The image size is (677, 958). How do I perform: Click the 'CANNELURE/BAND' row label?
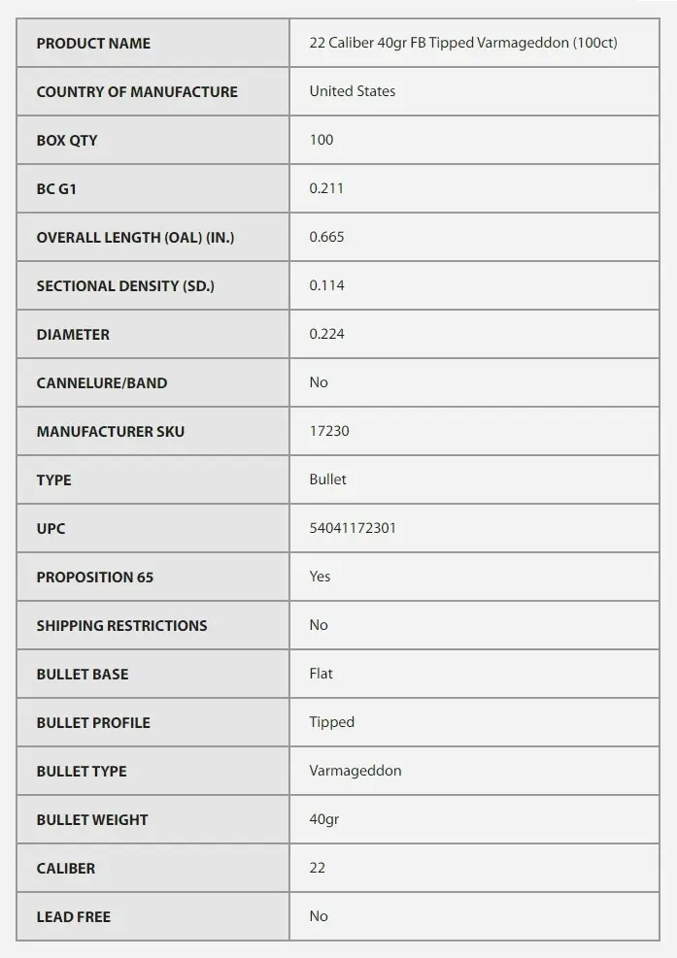(102, 382)
